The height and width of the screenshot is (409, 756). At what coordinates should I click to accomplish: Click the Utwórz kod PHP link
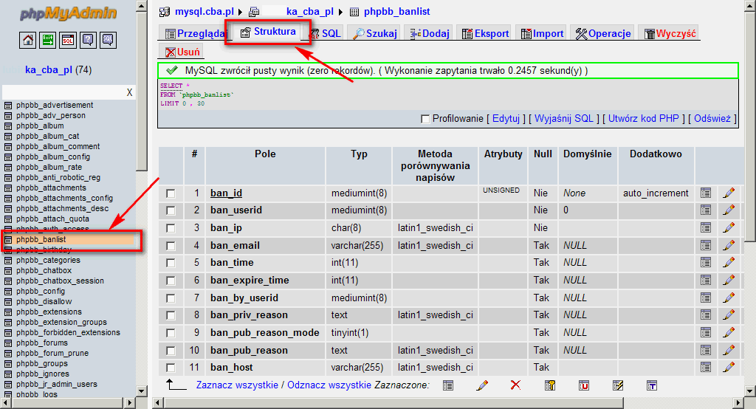click(643, 118)
